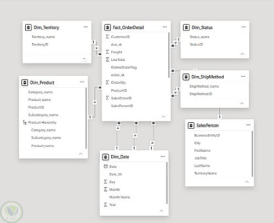
Task: Select the LineTotal field in Fact_OrderDetail
Action: coord(118,60)
